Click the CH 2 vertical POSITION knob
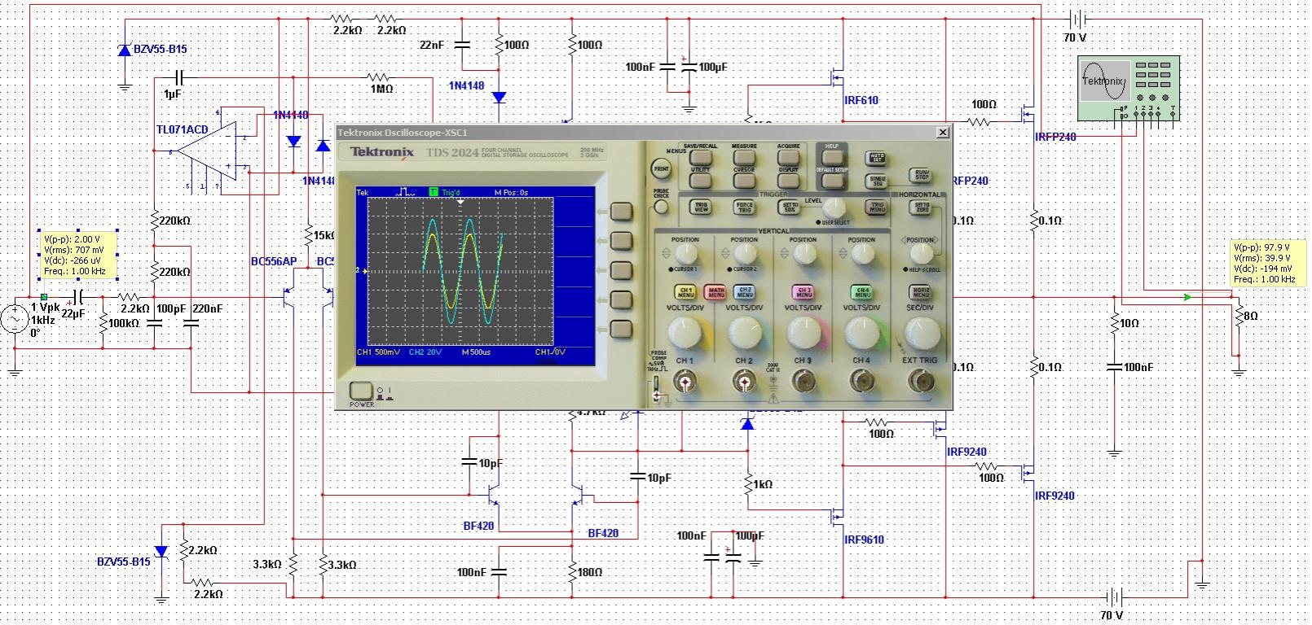 click(x=744, y=255)
